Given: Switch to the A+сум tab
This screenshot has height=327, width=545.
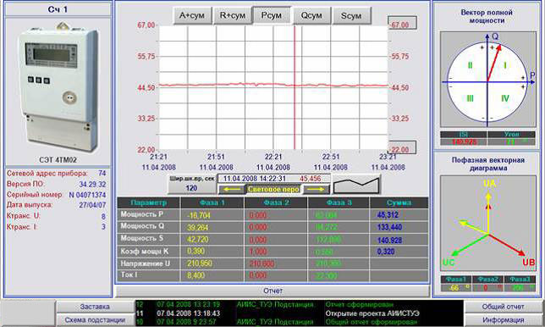Looking at the screenshot, I should pos(192,15).
